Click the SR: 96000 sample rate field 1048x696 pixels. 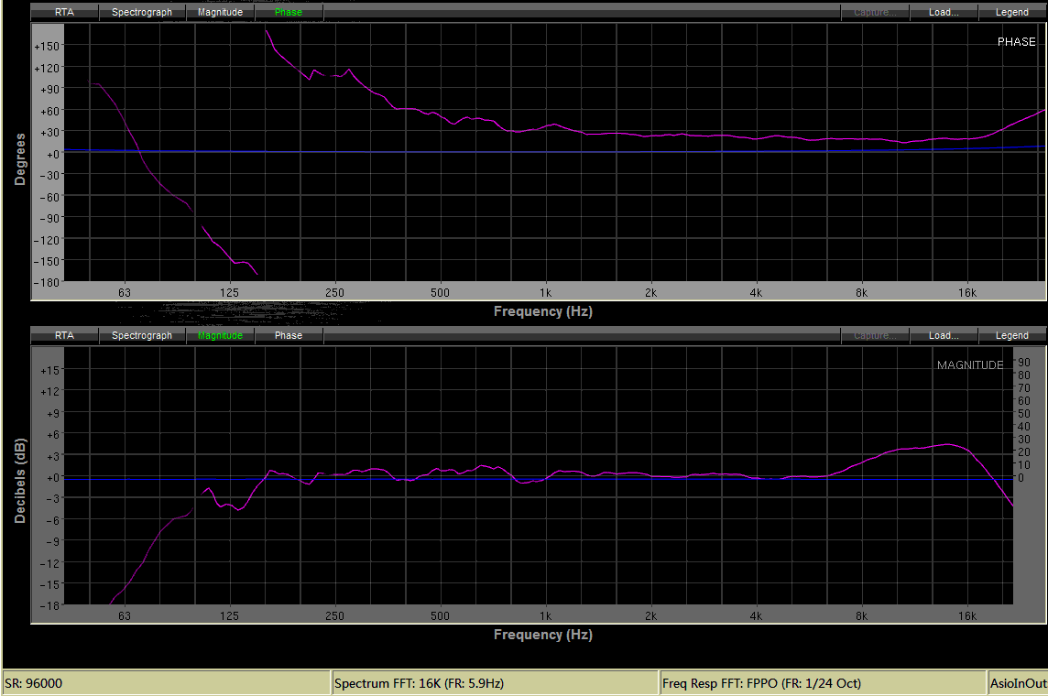pyautogui.click(x=166, y=683)
